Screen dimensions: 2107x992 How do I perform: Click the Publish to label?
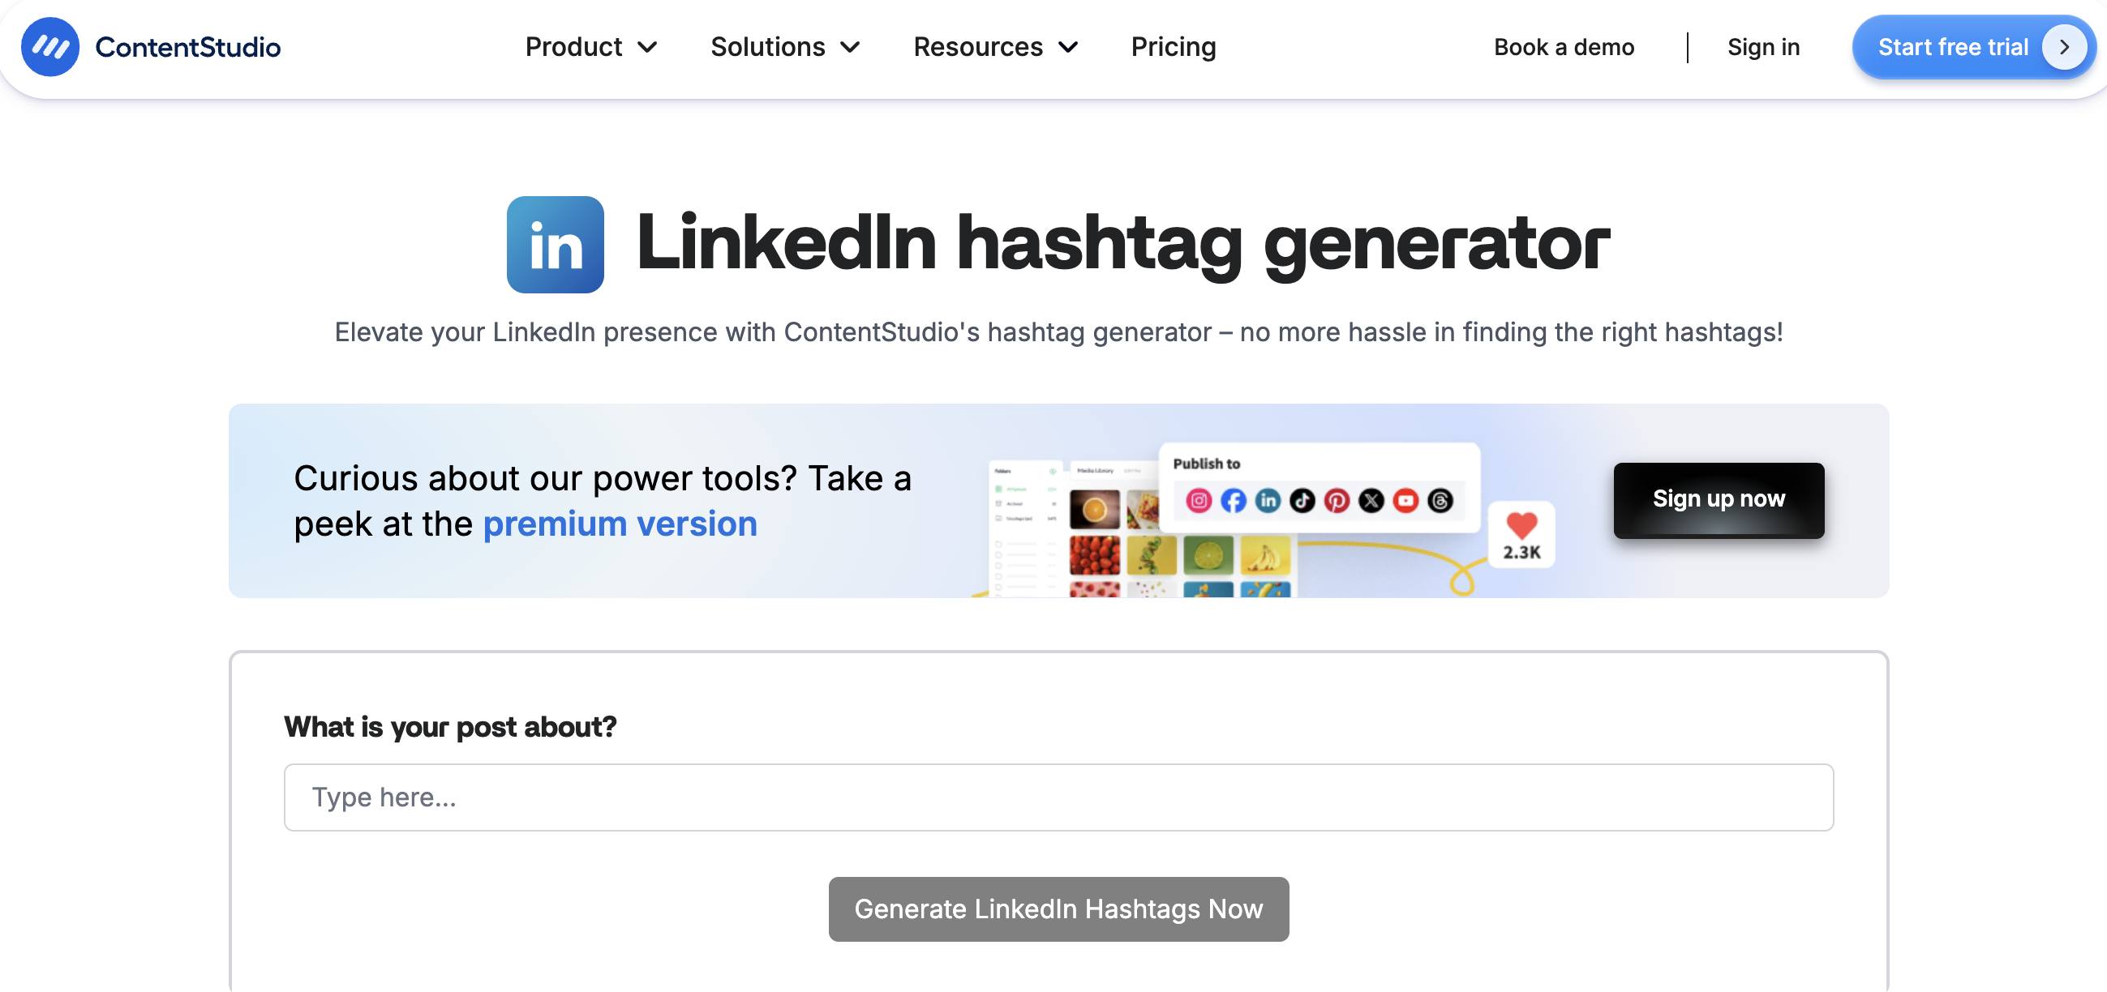click(1206, 464)
